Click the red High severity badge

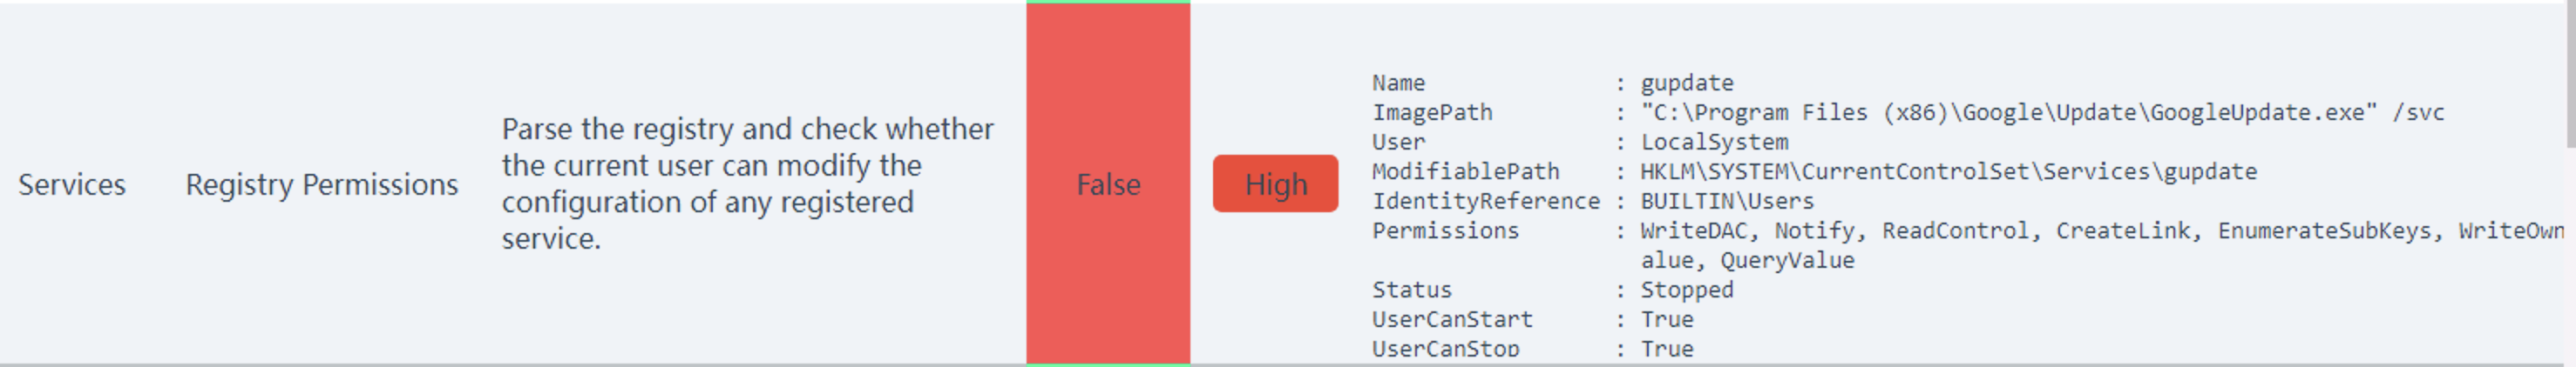pos(1275,183)
